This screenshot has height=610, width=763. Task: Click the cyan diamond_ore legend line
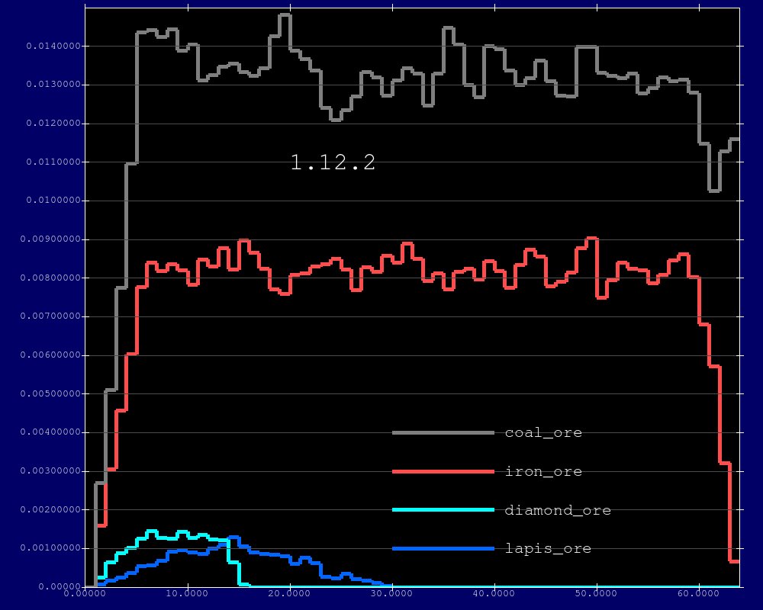point(443,510)
